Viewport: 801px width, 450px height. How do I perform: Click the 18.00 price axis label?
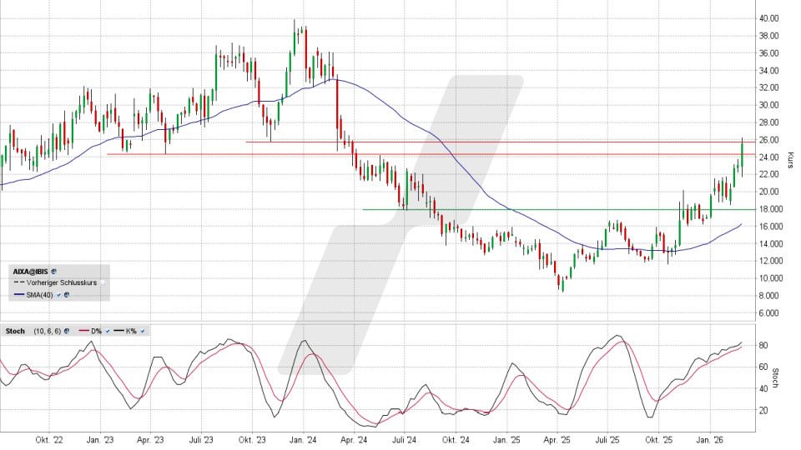[771, 209]
